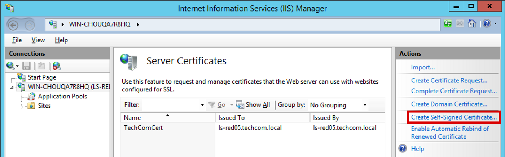The image size is (505, 157).
Task: Open the Help menu
Action: coord(61,40)
